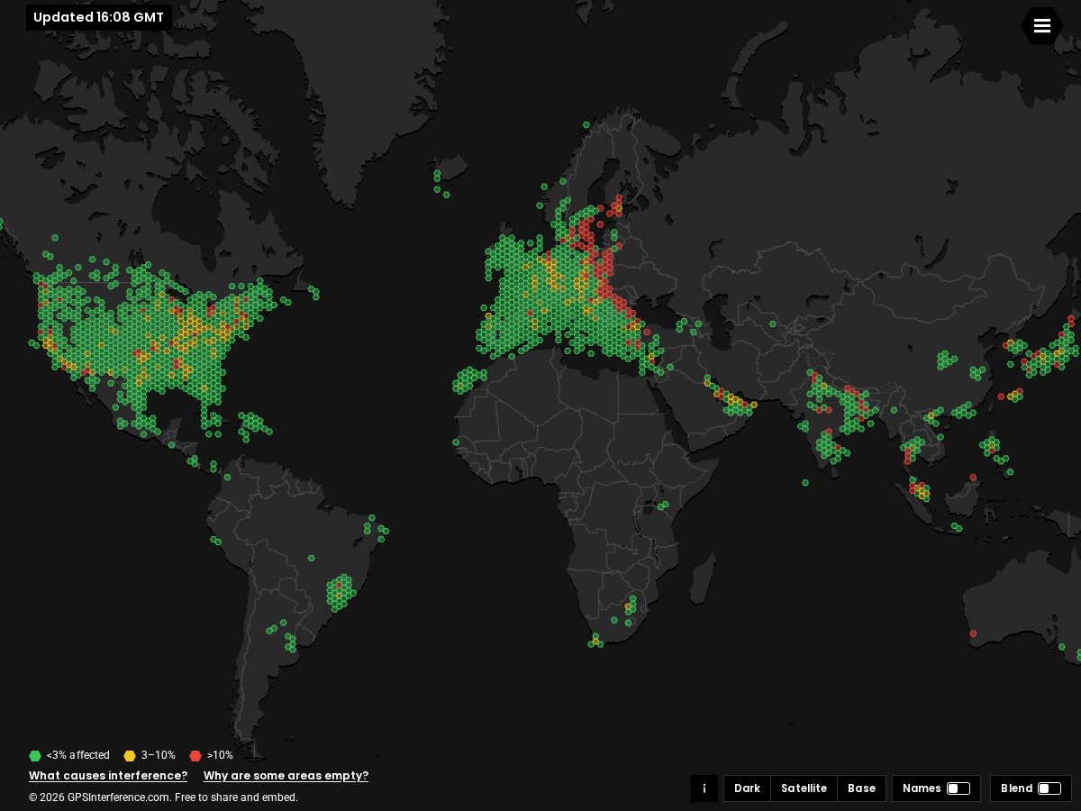This screenshot has width=1081, height=811.
Task: Click the info 'i' button
Action: (704, 788)
